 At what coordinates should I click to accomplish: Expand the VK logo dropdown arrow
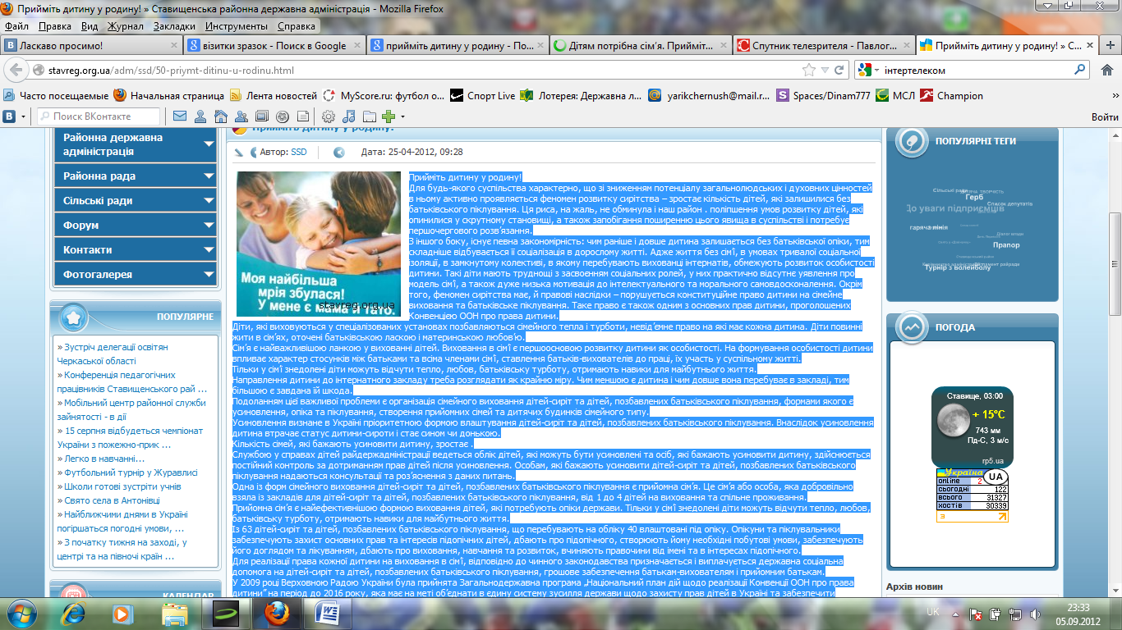25,117
